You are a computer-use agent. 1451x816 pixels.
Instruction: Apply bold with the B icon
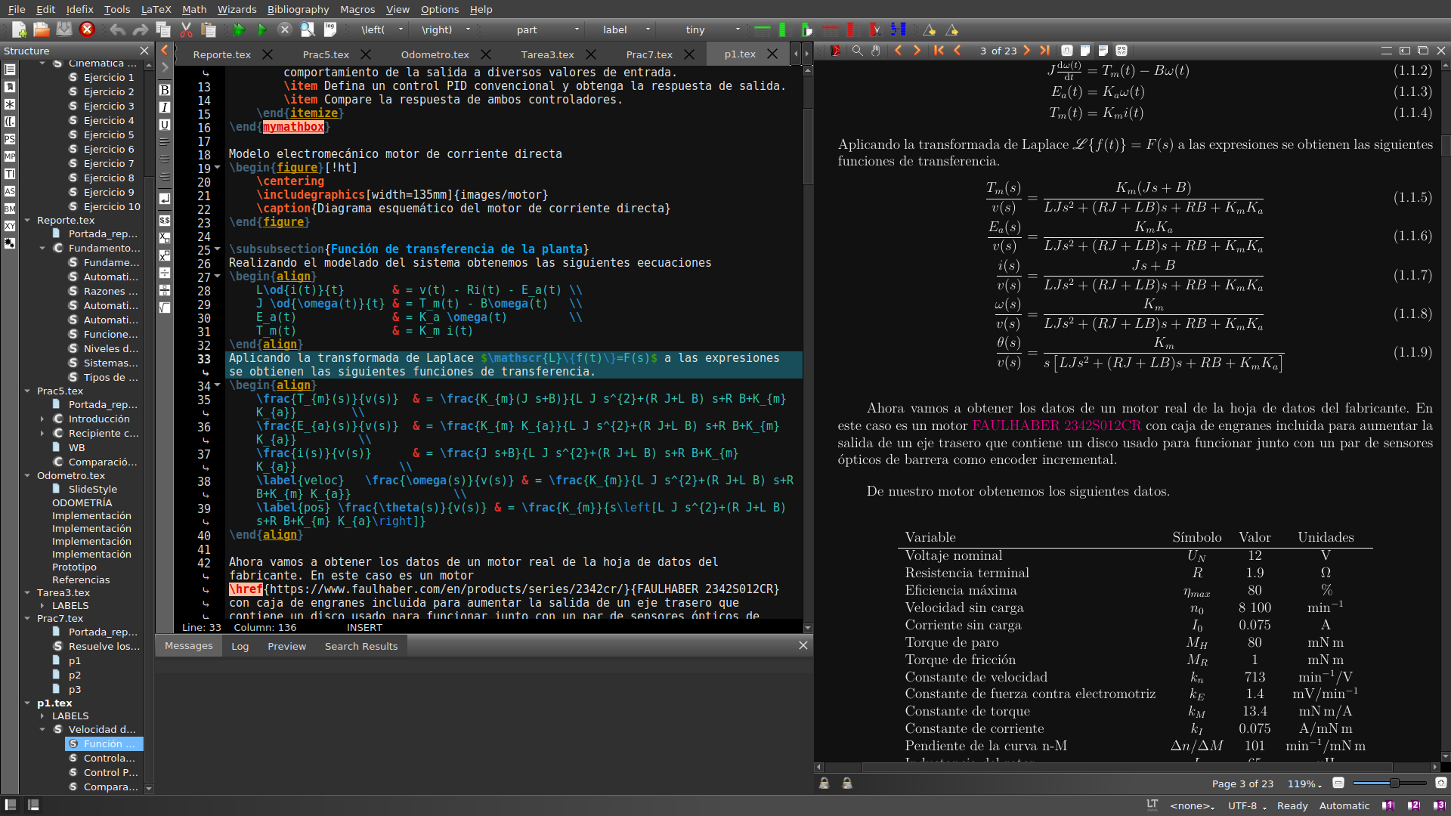165,90
